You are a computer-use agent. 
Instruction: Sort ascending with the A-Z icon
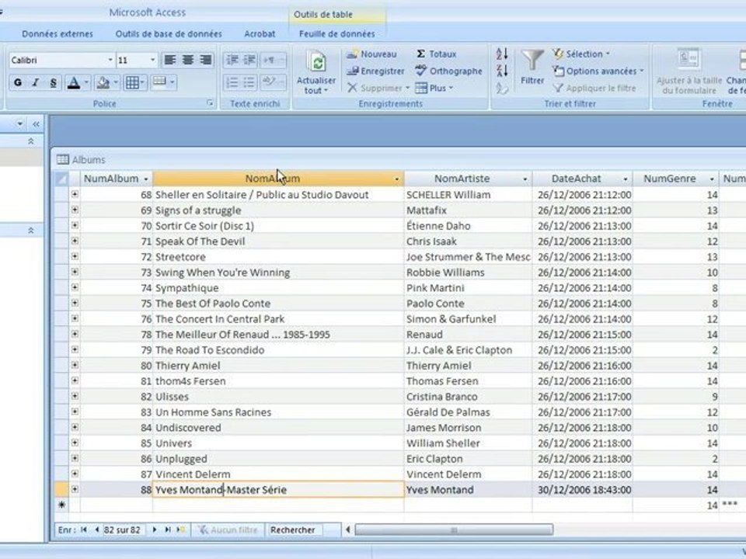click(x=502, y=54)
